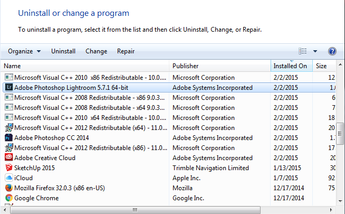Click 12/17/2014 date in Firefox row
The width and height of the screenshot is (345, 214).
coord(289,188)
